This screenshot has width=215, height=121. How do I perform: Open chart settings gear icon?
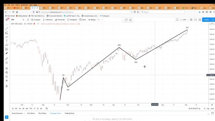191,20
